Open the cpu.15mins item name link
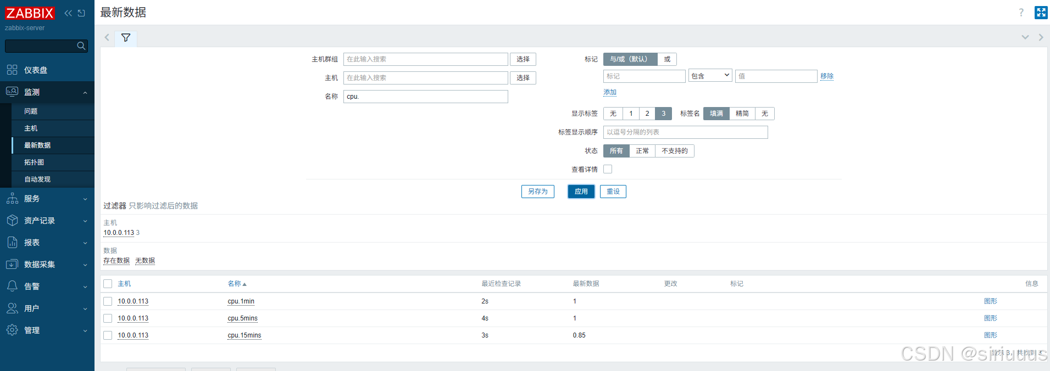Image resolution: width=1050 pixels, height=371 pixels. pos(245,335)
